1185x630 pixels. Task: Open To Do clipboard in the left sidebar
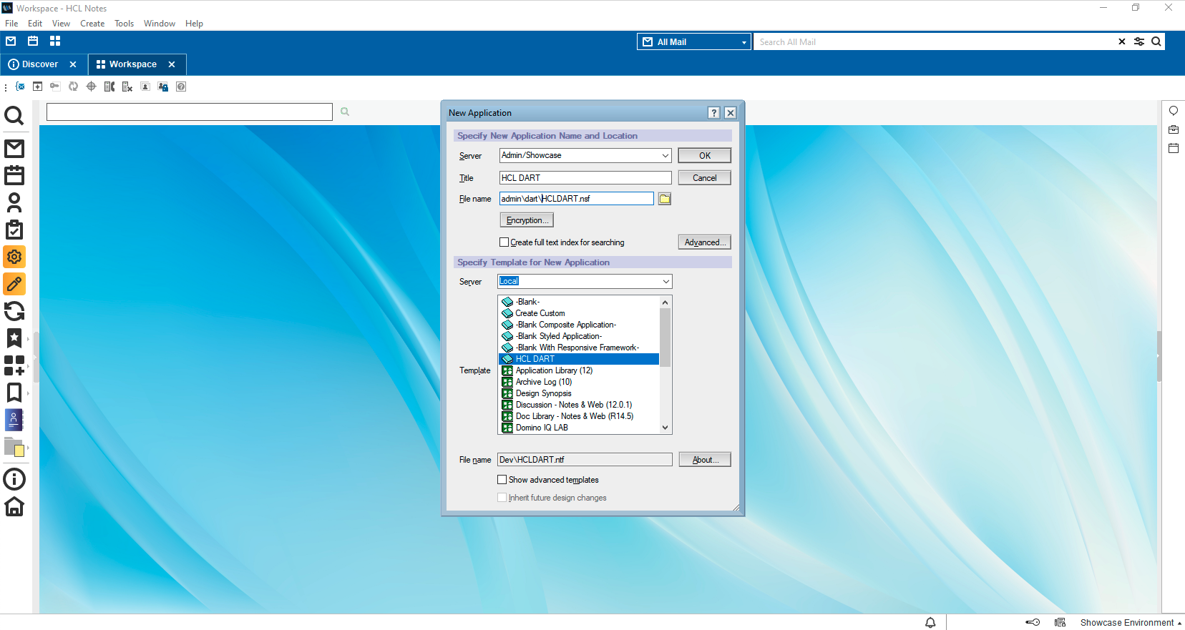(14, 230)
